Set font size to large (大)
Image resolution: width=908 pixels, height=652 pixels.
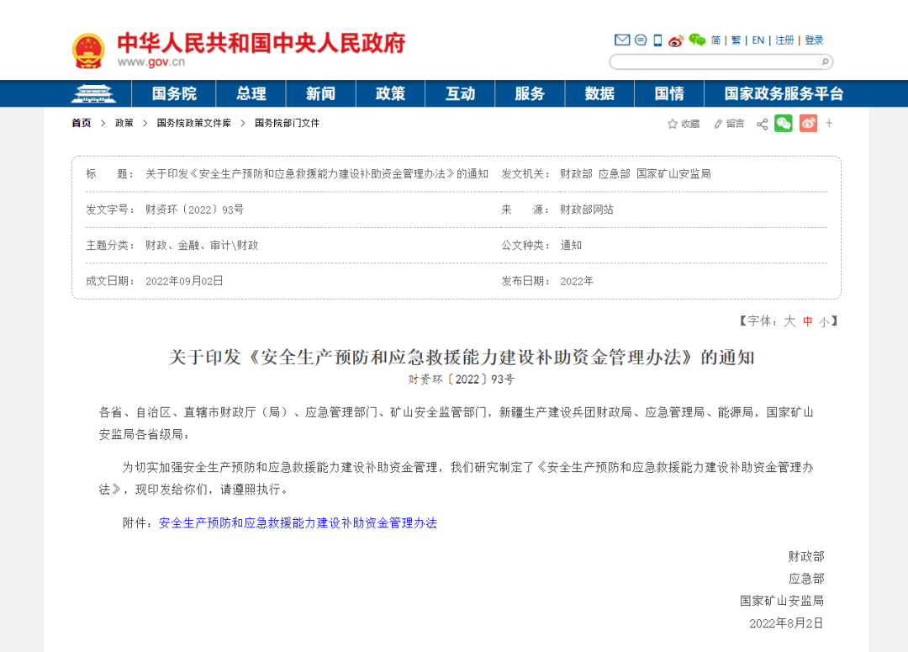click(x=789, y=321)
